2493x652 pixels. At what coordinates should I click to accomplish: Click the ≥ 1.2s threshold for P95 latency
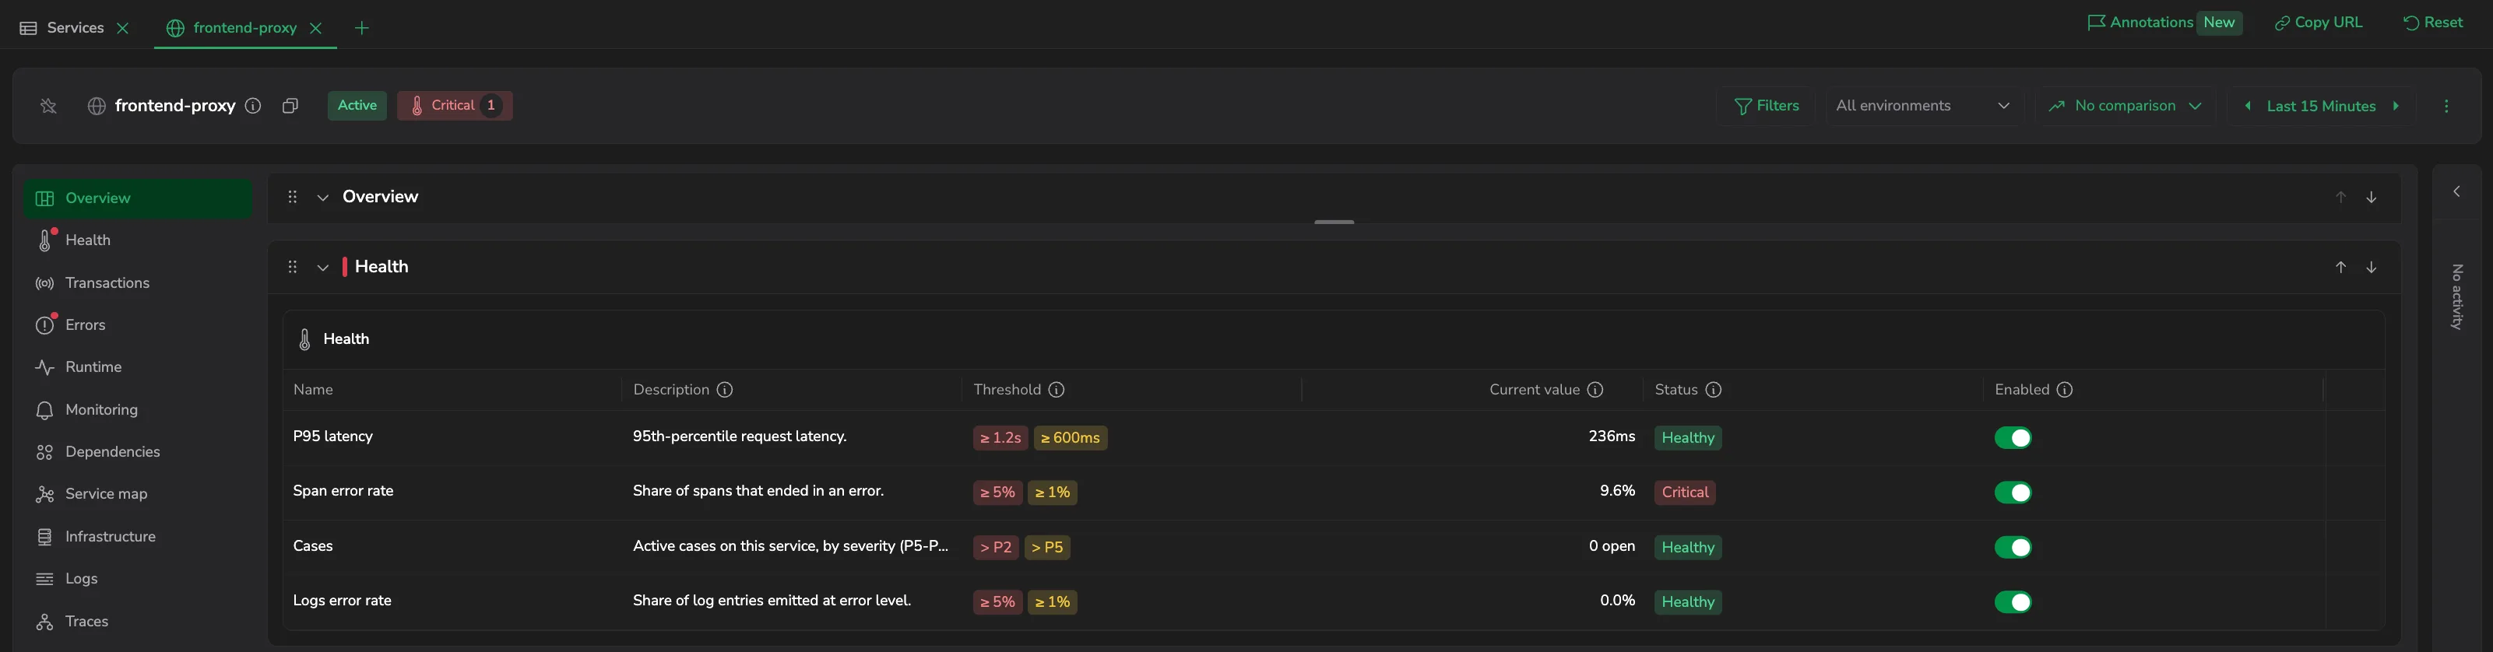coord(1000,438)
